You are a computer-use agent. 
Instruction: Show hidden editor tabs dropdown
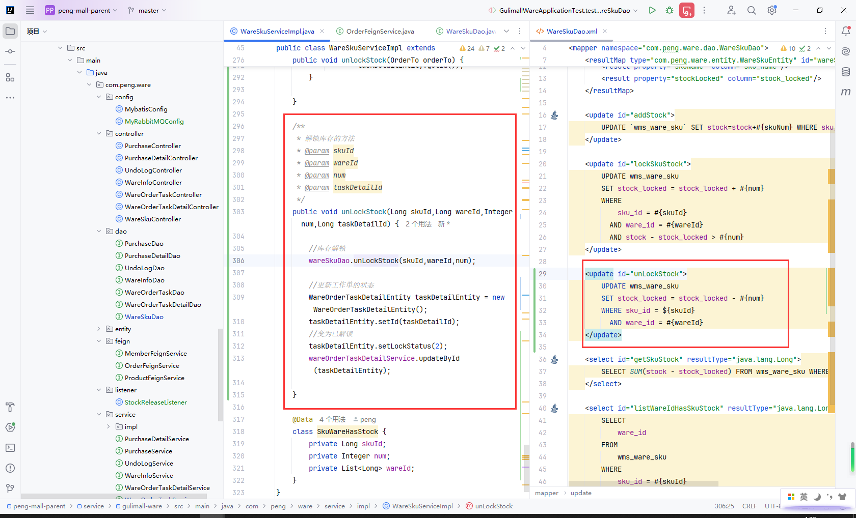click(506, 31)
